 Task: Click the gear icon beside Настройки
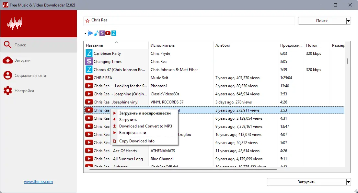tap(7, 90)
